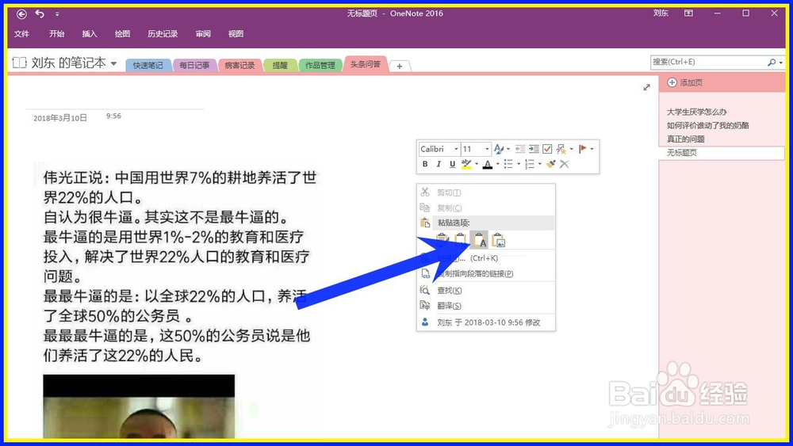Switch to the 开始 ribbon tab

click(56, 34)
